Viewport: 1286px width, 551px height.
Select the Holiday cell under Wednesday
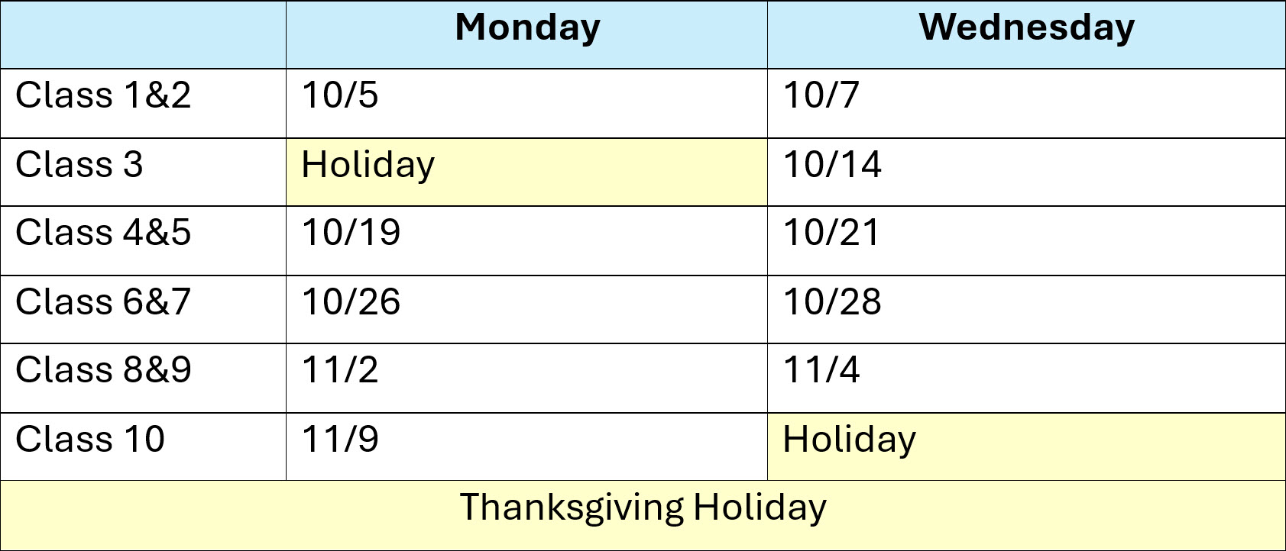coord(1026,447)
